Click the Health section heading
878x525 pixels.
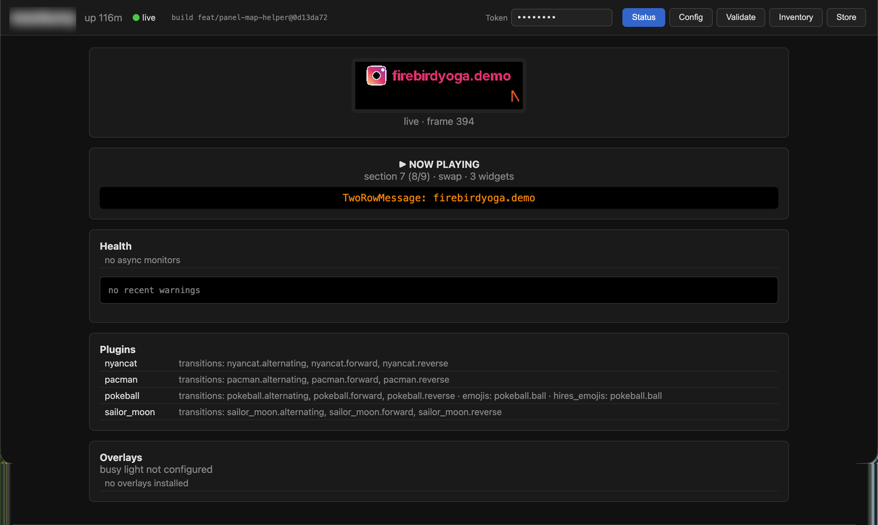(x=115, y=246)
